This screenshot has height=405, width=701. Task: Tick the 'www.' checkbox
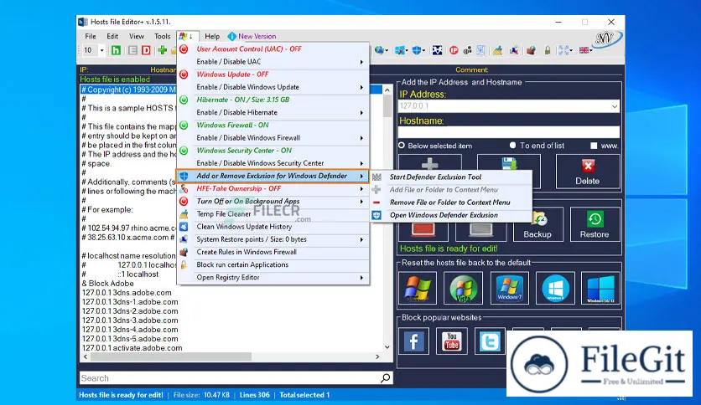click(x=594, y=146)
